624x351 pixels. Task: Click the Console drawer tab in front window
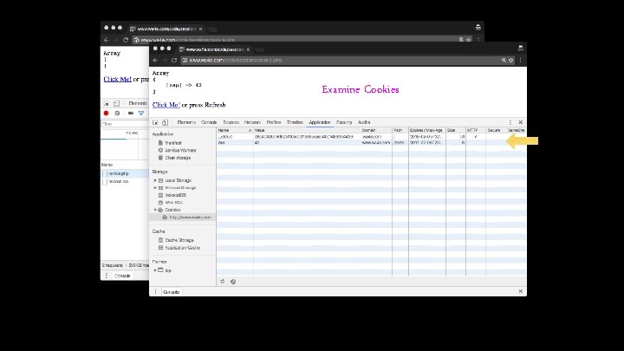point(171,292)
